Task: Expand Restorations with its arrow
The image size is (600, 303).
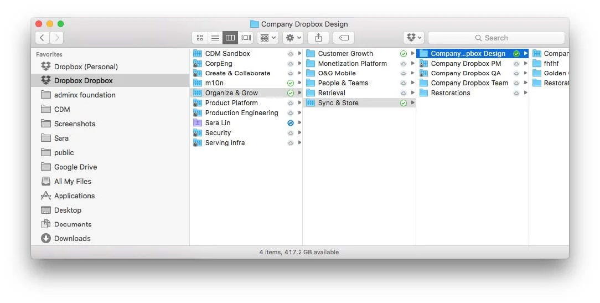Action: tap(526, 93)
